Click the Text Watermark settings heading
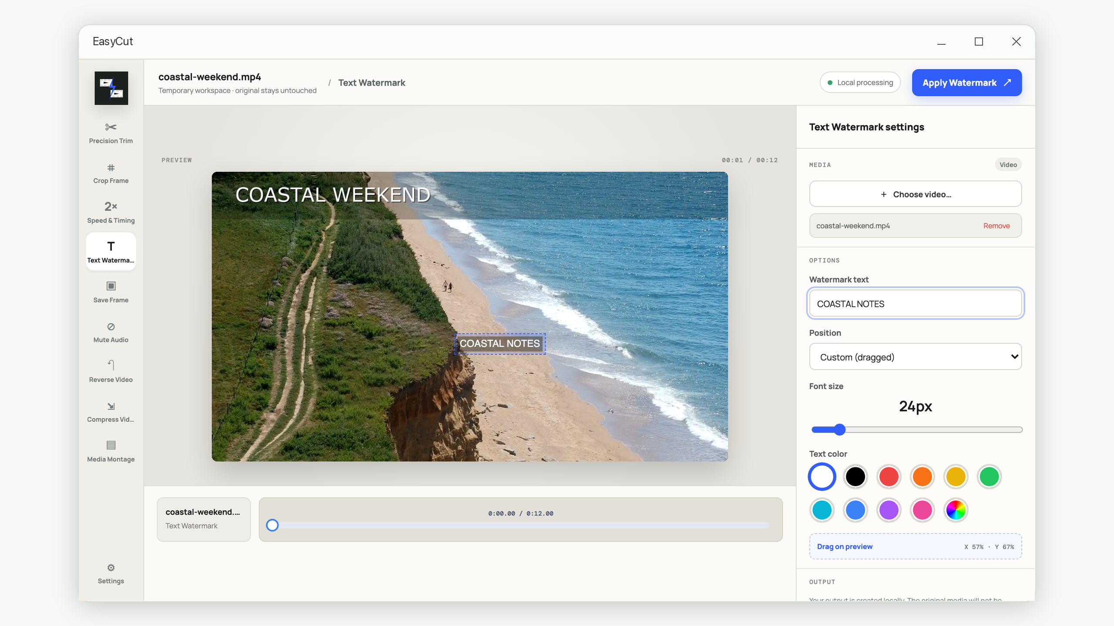The height and width of the screenshot is (626, 1114). click(867, 127)
